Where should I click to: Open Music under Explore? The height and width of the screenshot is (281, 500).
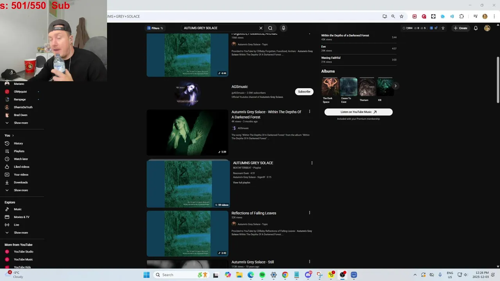18,209
